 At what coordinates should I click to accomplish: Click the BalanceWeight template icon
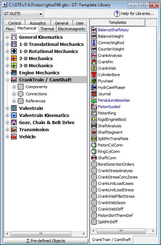(x=94, y=36)
